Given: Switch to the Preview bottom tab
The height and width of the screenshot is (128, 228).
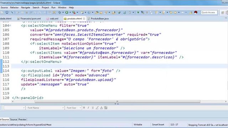Looking at the screenshot, I should coord(22,119).
